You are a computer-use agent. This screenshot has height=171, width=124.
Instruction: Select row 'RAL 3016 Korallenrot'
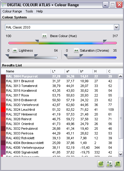point(60,91)
